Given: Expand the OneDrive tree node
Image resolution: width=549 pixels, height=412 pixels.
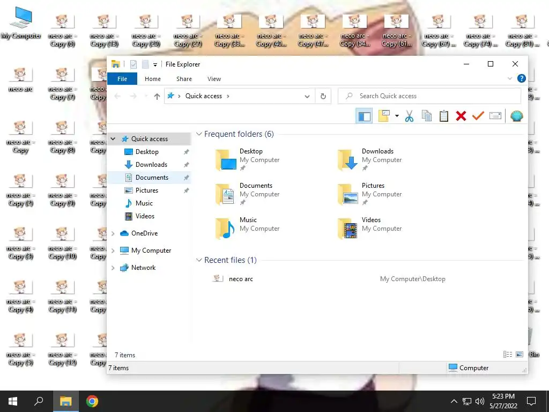Looking at the screenshot, I should coord(113,233).
